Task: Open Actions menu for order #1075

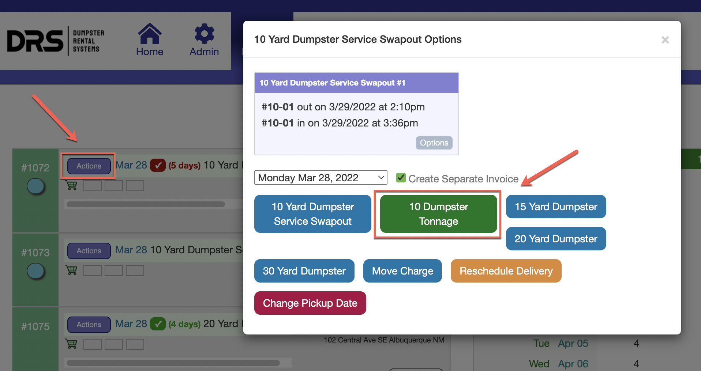Action: click(x=89, y=325)
